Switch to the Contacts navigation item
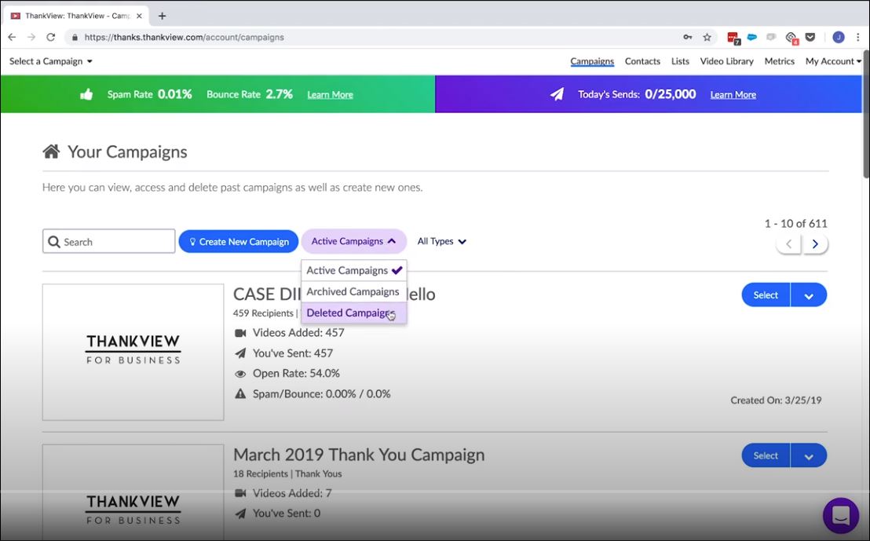870x541 pixels. click(642, 61)
